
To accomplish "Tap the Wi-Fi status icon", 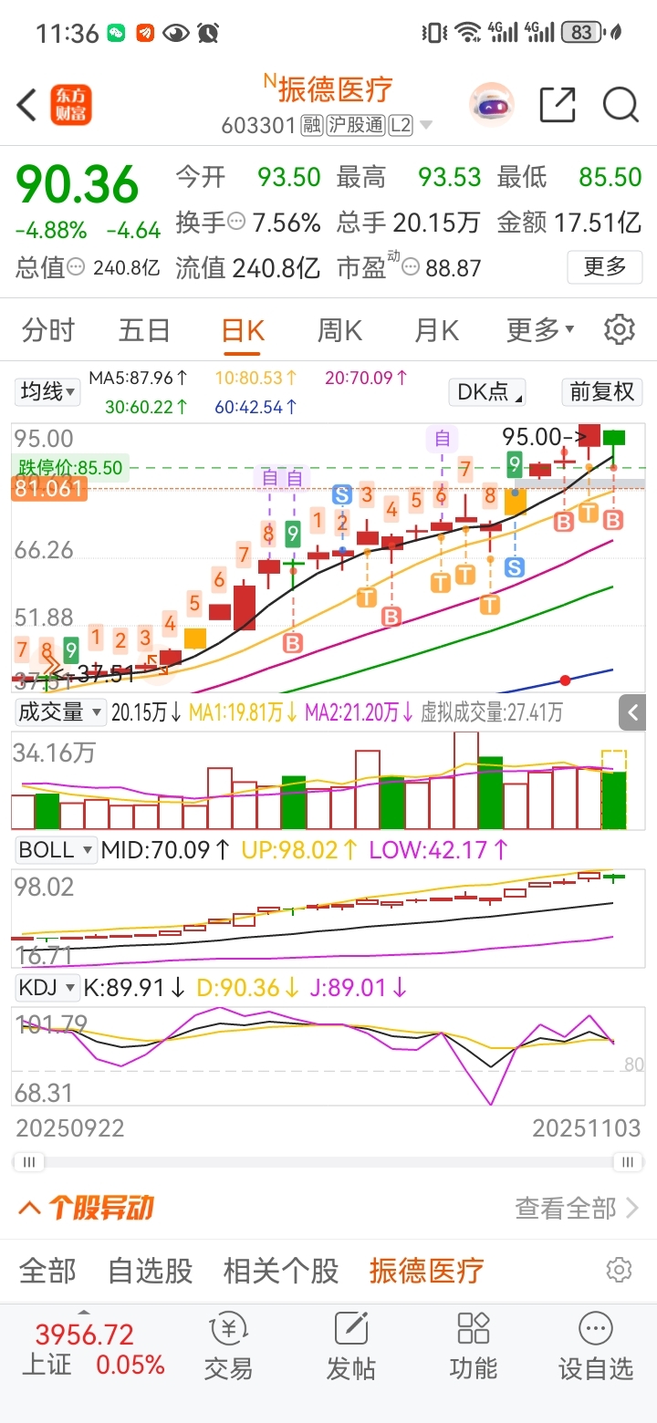I will pos(469,33).
